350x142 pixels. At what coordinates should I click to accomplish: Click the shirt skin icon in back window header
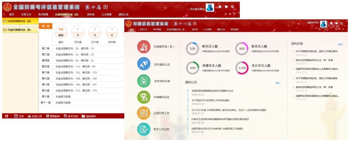[226, 7]
